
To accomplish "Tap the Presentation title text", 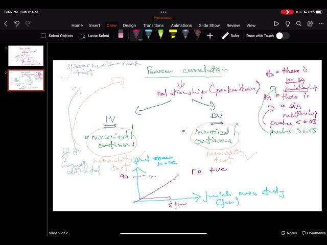I will tap(163, 18).
